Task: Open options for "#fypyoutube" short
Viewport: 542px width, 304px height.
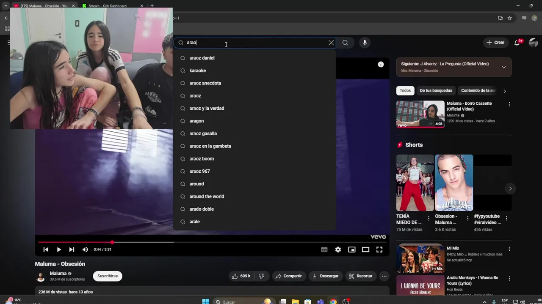Action: 506,218
